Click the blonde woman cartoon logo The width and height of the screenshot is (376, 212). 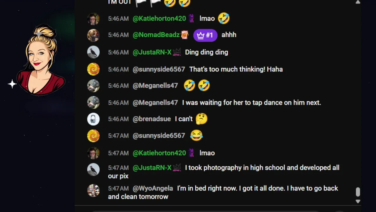click(41, 60)
